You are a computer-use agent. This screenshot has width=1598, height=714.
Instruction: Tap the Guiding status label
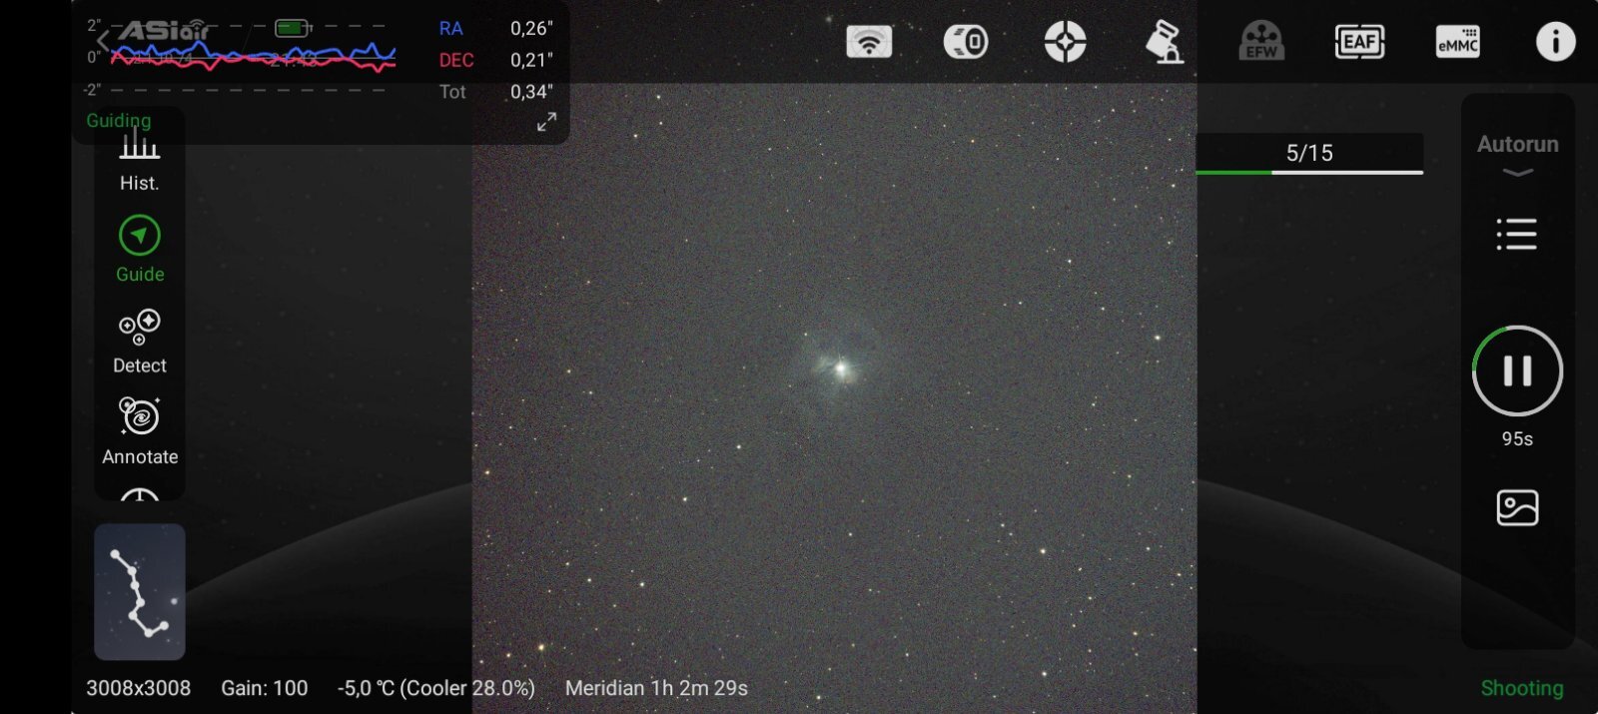pyautogui.click(x=119, y=120)
